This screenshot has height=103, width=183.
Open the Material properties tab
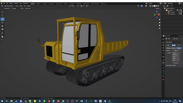pyautogui.click(x=163, y=76)
